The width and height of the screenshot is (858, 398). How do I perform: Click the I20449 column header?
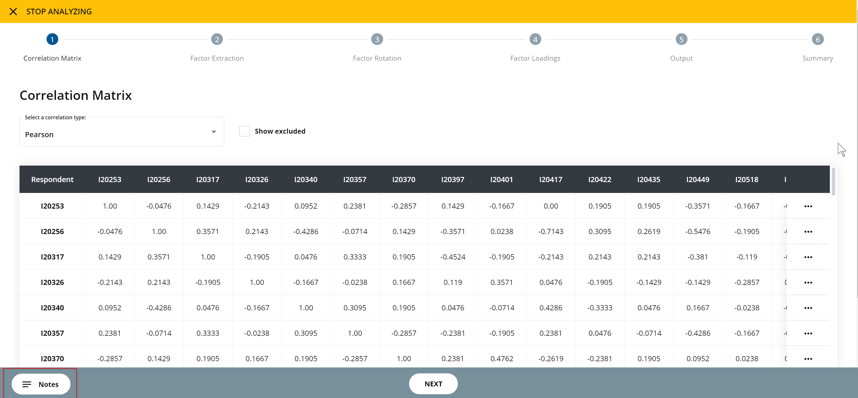click(x=697, y=179)
